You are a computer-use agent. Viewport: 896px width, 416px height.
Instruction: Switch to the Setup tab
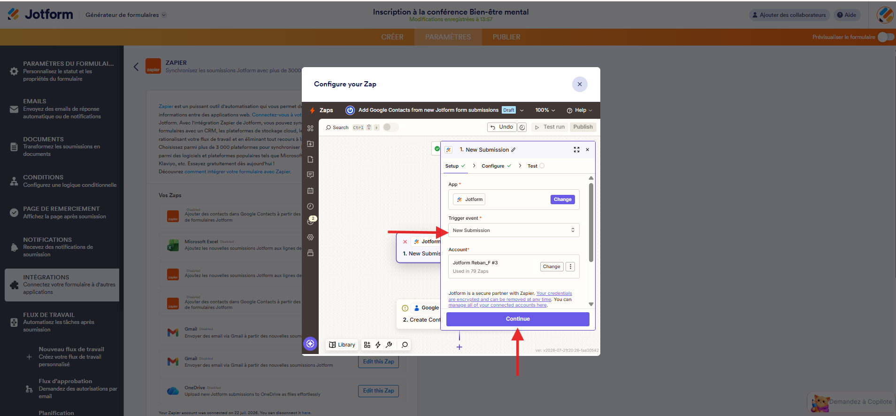pos(455,166)
